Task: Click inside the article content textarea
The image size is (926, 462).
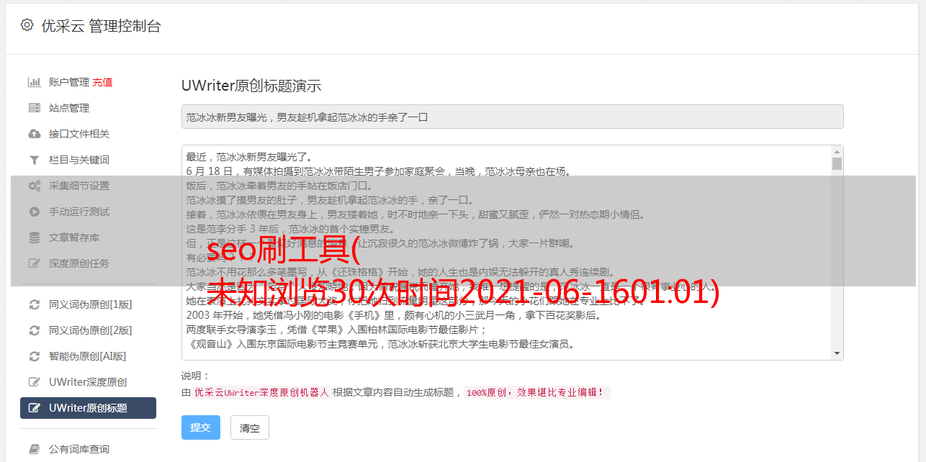Action: coord(506,253)
